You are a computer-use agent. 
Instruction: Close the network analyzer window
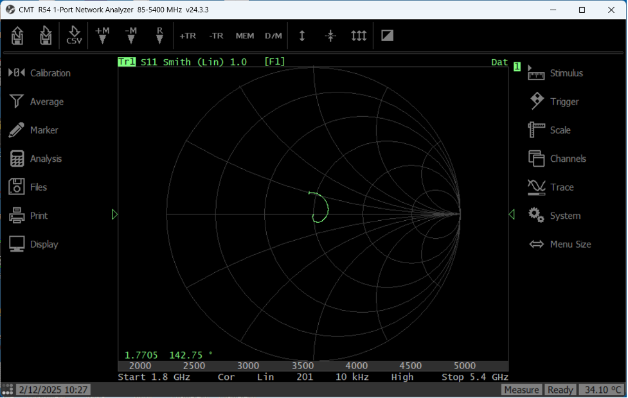[611, 10]
